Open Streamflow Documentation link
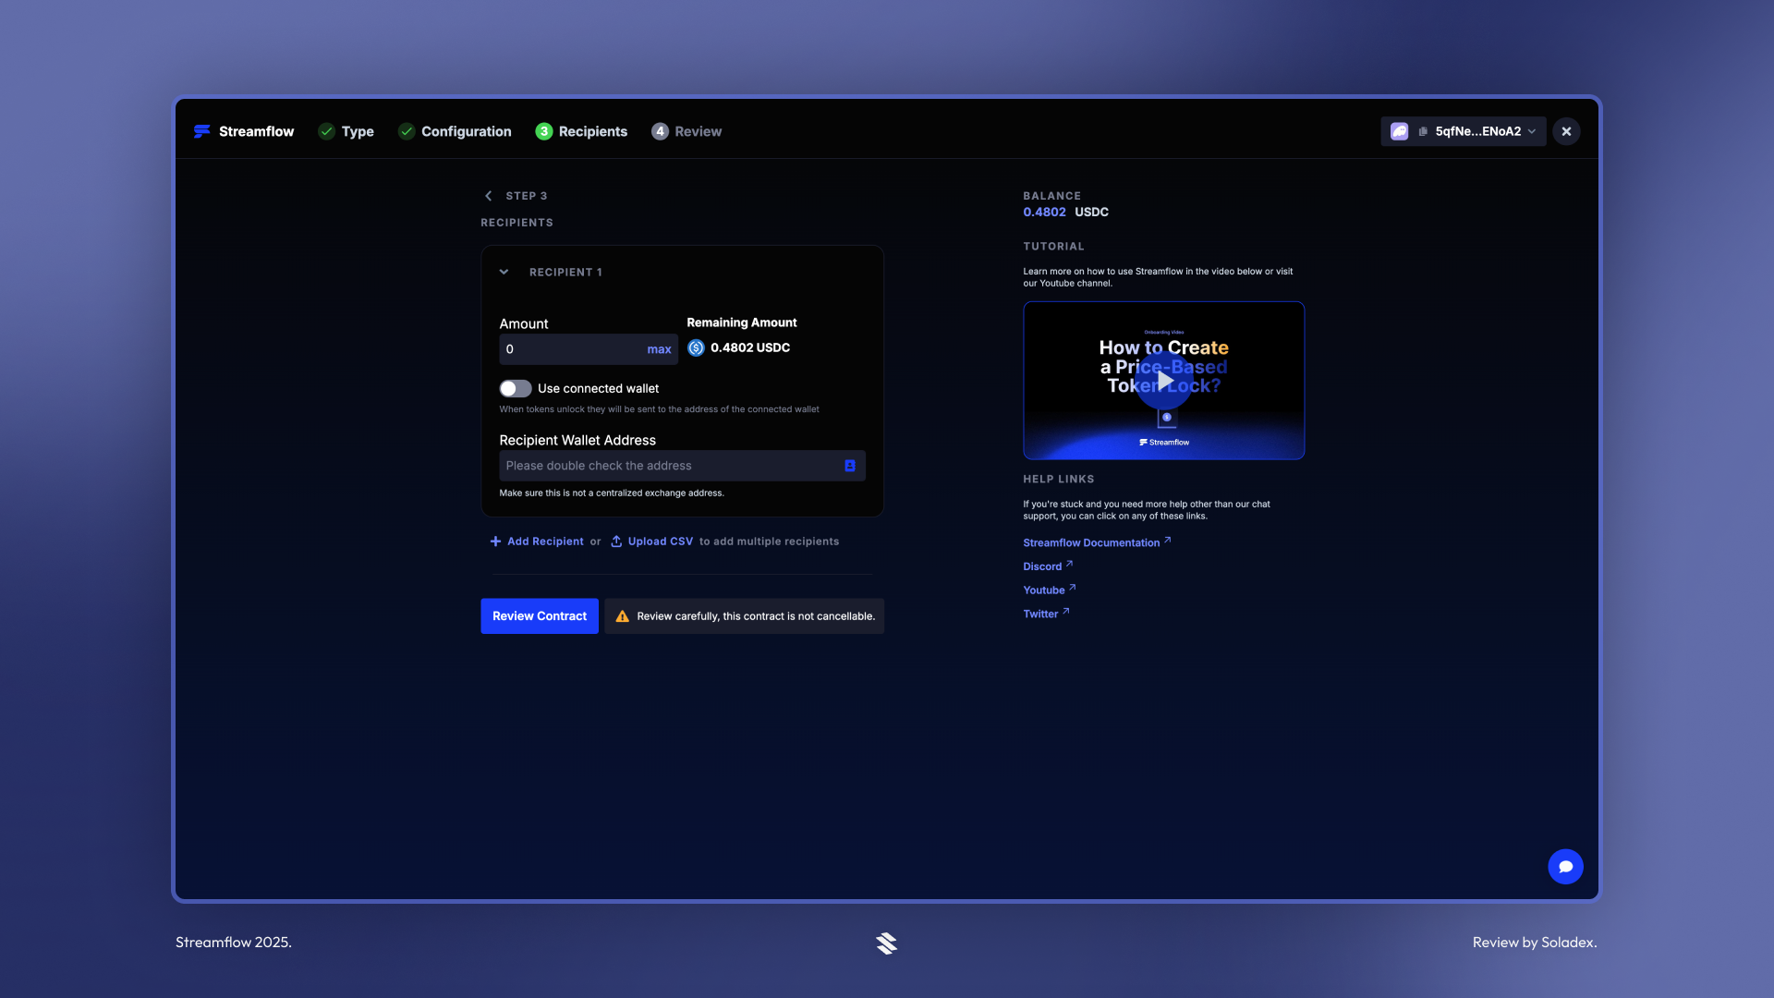 click(1097, 542)
